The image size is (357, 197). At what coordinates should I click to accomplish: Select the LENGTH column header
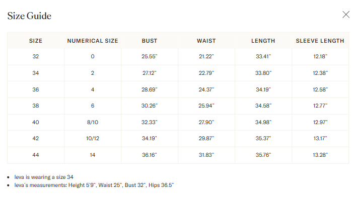coord(263,41)
